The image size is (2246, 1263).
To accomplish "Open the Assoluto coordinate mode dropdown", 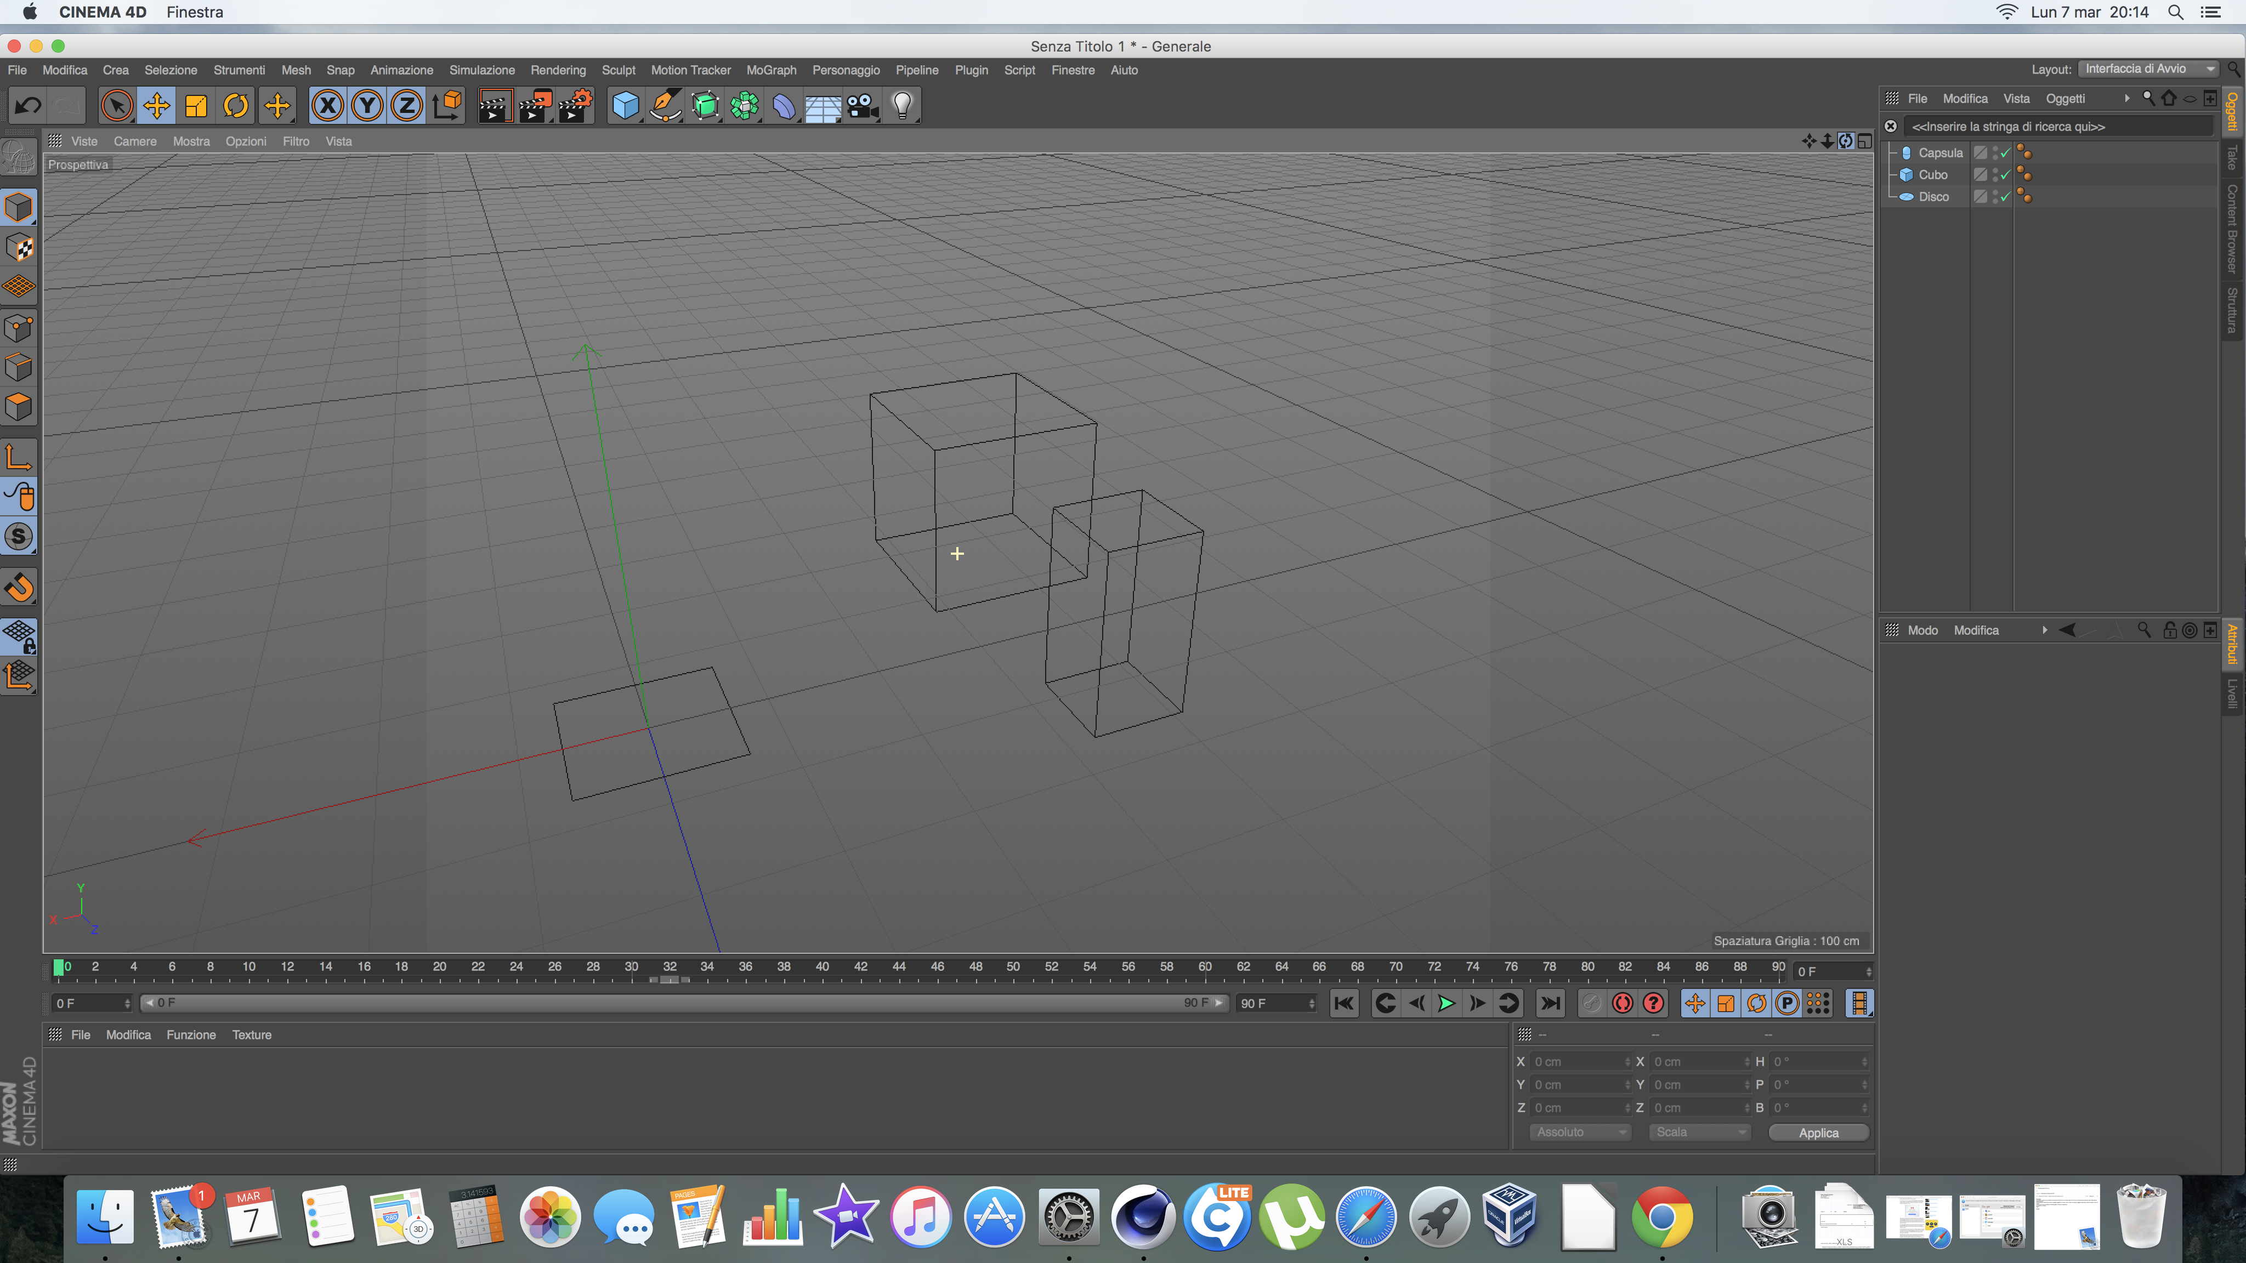I will click(1580, 1132).
